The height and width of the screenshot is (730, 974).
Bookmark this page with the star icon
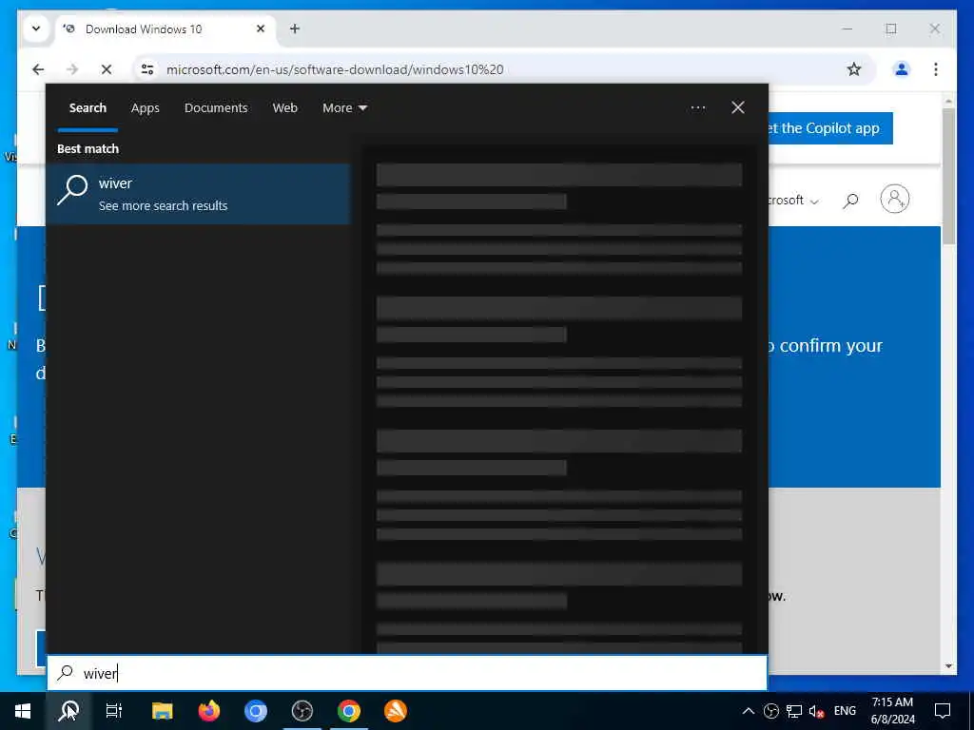click(x=854, y=69)
